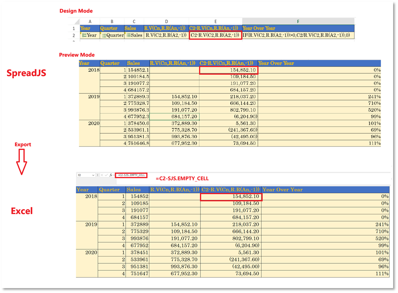
Task: Click the 154,852.10 cell in preview column E
Action: pos(229,70)
